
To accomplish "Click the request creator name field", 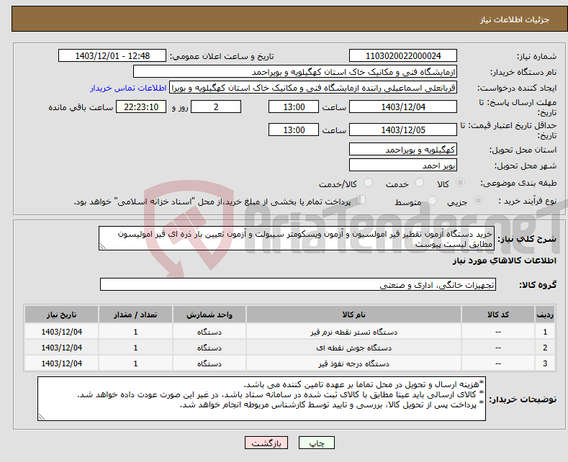I will [x=313, y=88].
